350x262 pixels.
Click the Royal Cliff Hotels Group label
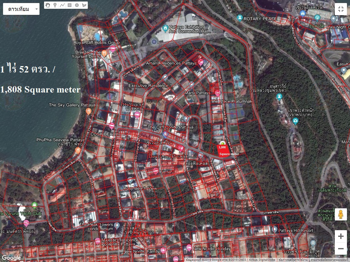click(x=97, y=42)
